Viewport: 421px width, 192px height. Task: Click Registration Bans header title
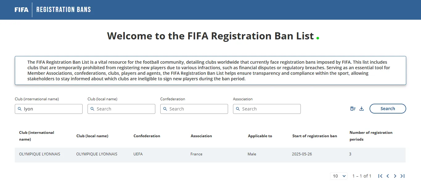coord(63,10)
